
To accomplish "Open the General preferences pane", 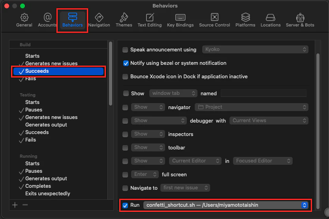I will click(x=24, y=20).
